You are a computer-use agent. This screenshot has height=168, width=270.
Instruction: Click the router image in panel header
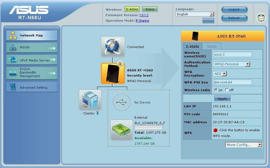coord(195,36)
